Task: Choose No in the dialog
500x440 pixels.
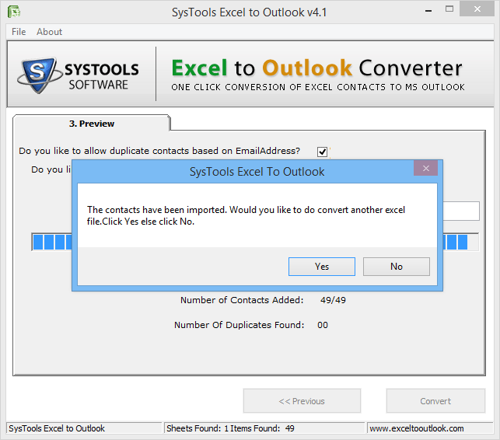Action: pos(396,267)
